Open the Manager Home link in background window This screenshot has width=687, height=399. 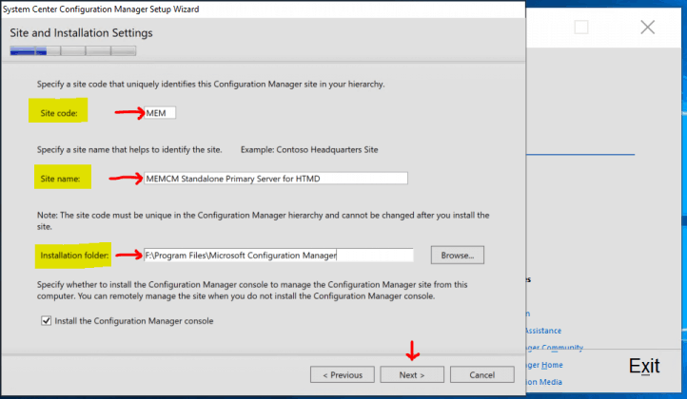click(545, 365)
